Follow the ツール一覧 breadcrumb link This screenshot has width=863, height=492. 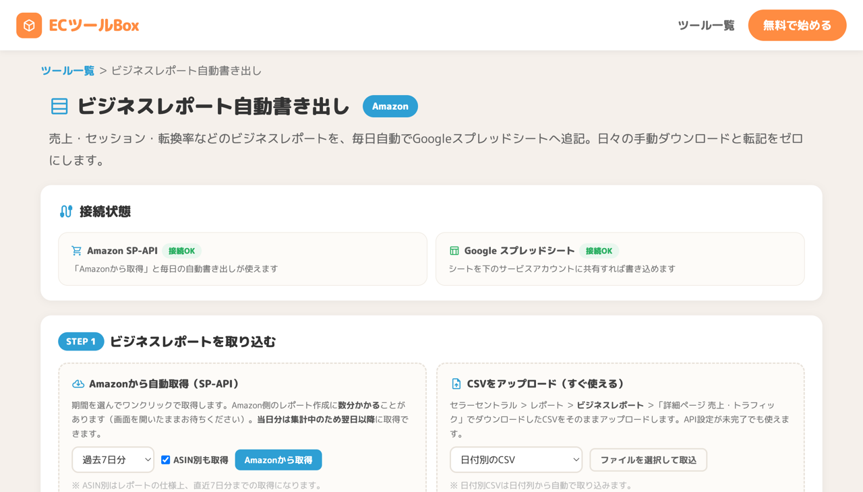tap(67, 71)
